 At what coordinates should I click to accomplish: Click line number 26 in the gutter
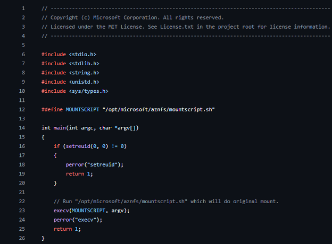pos(21,238)
